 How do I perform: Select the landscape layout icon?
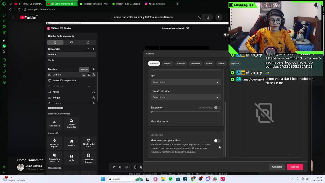(x=72, y=42)
